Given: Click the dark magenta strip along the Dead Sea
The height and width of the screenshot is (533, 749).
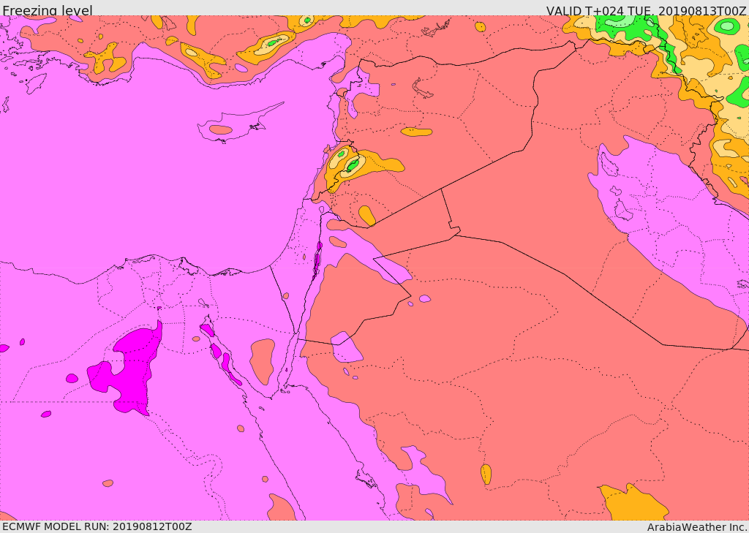Looking at the screenshot, I should click(317, 261).
